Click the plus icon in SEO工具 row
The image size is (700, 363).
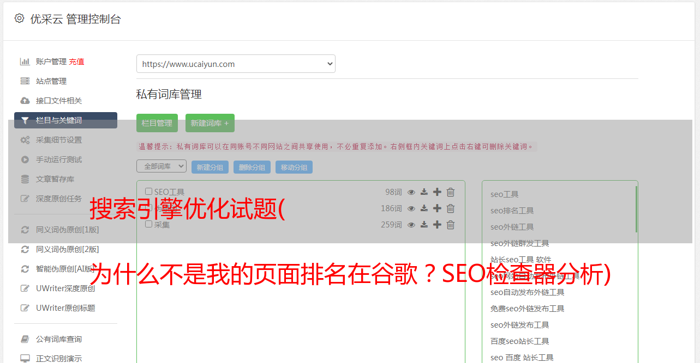[437, 192]
